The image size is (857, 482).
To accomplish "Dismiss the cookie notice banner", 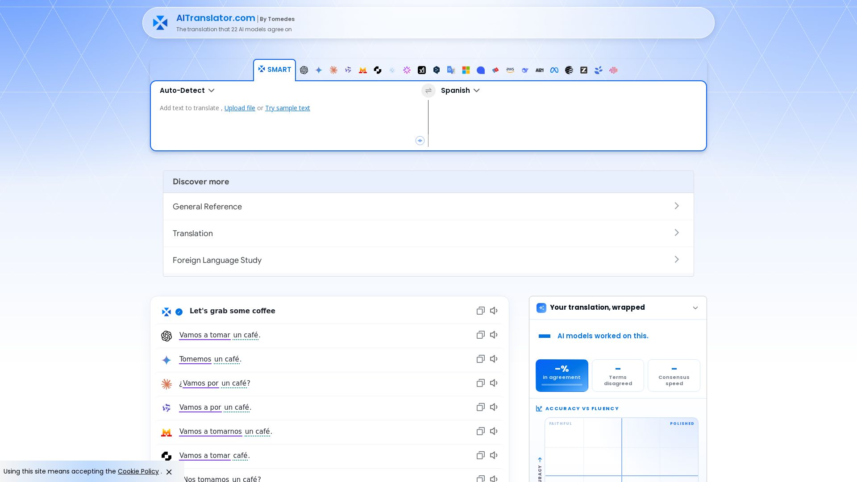I will coord(169,472).
